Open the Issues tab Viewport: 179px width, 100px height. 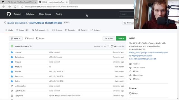click(22, 30)
